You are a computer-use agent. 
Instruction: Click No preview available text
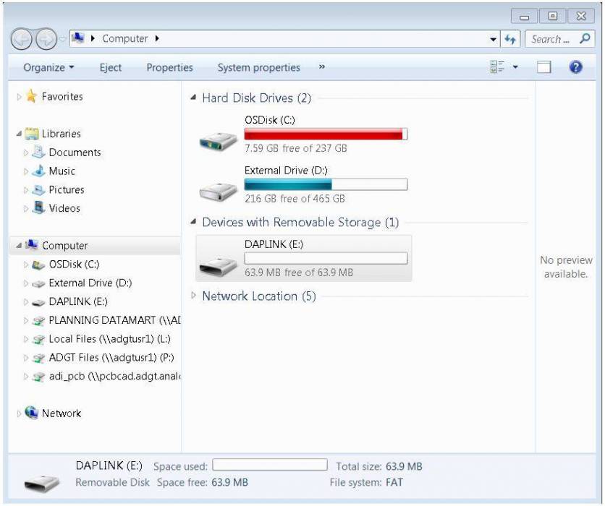(566, 267)
